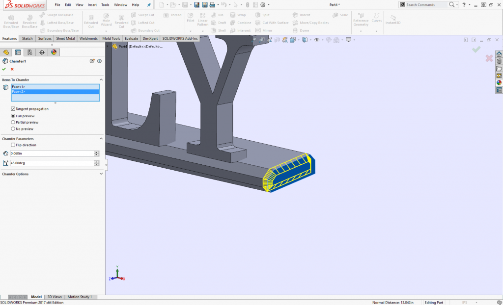Open the ConfigurationManager tab

(30, 52)
